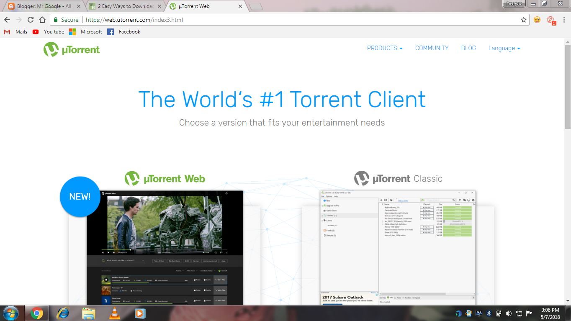This screenshot has width=571, height=321.
Task: Open the taskbar clock showing 3:06 PM
Action: pyautogui.click(x=549, y=313)
